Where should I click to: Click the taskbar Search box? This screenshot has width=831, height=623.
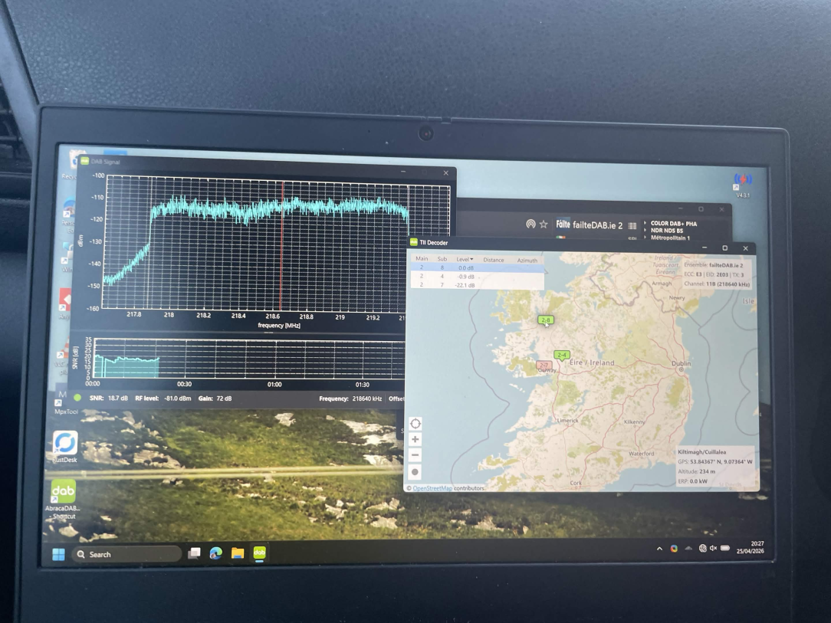tap(126, 554)
